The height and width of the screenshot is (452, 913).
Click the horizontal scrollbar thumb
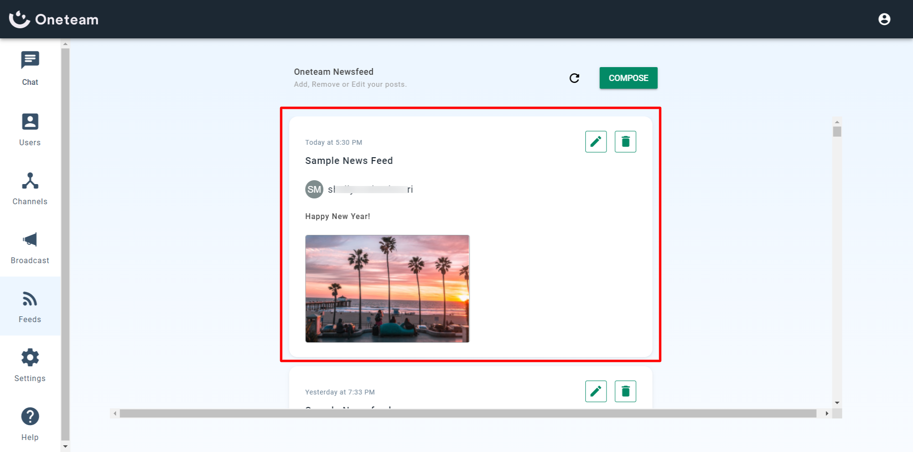click(x=468, y=413)
